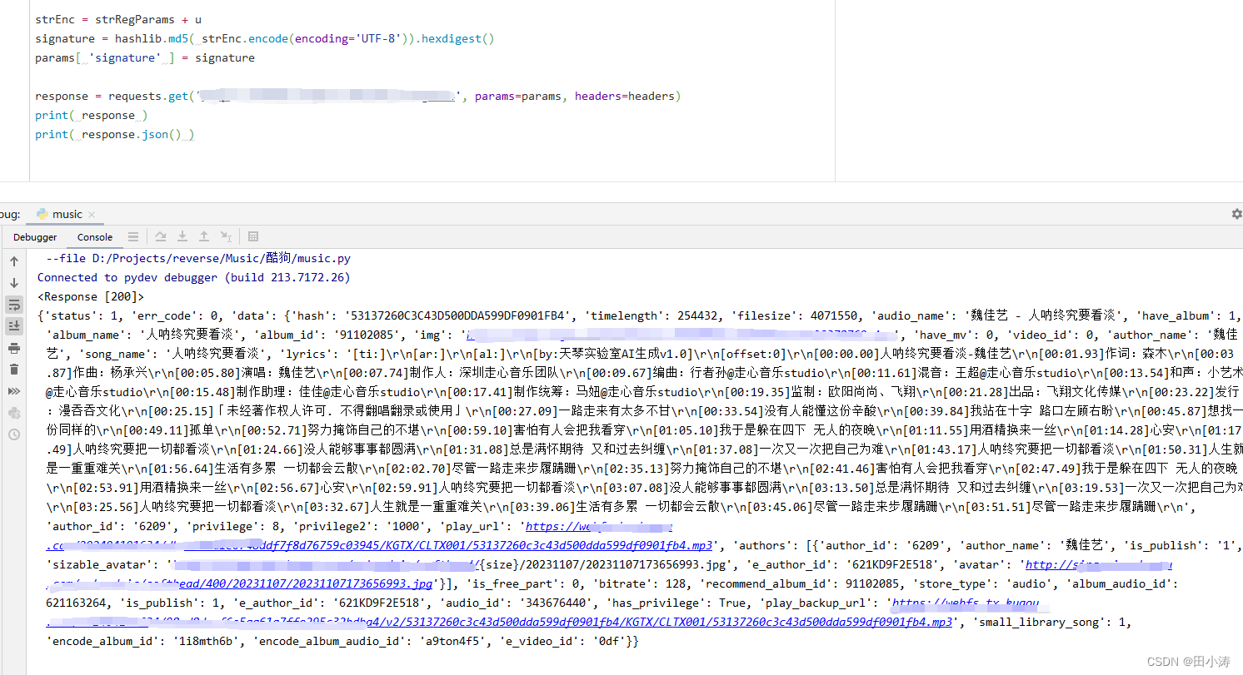Screen dimensions: 1243x675
Task: Open the debug panel settings gear
Action: coord(1236,214)
